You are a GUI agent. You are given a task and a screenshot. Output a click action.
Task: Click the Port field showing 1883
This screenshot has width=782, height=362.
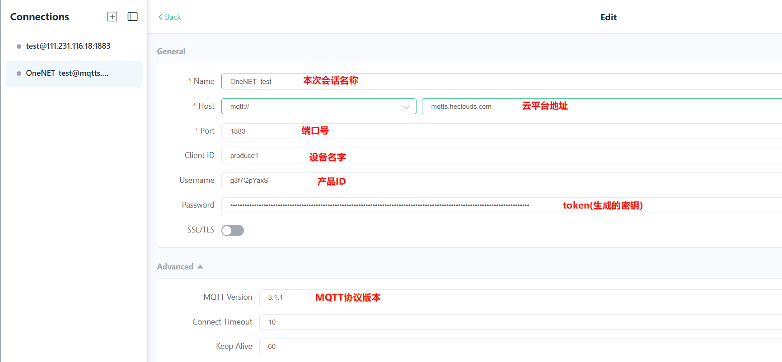(x=497, y=131)
